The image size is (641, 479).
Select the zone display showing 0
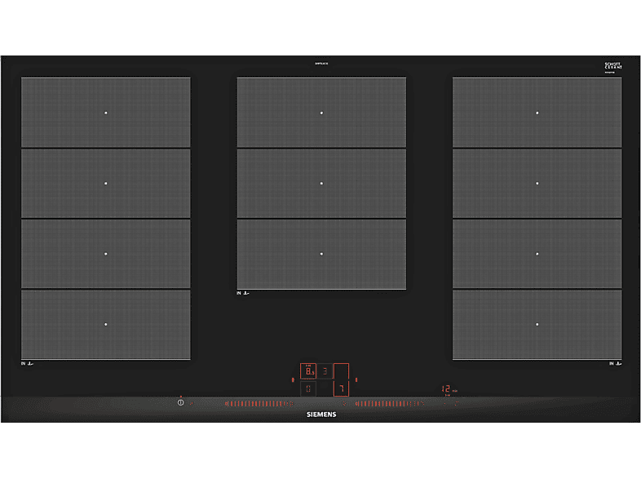[308, 388]
